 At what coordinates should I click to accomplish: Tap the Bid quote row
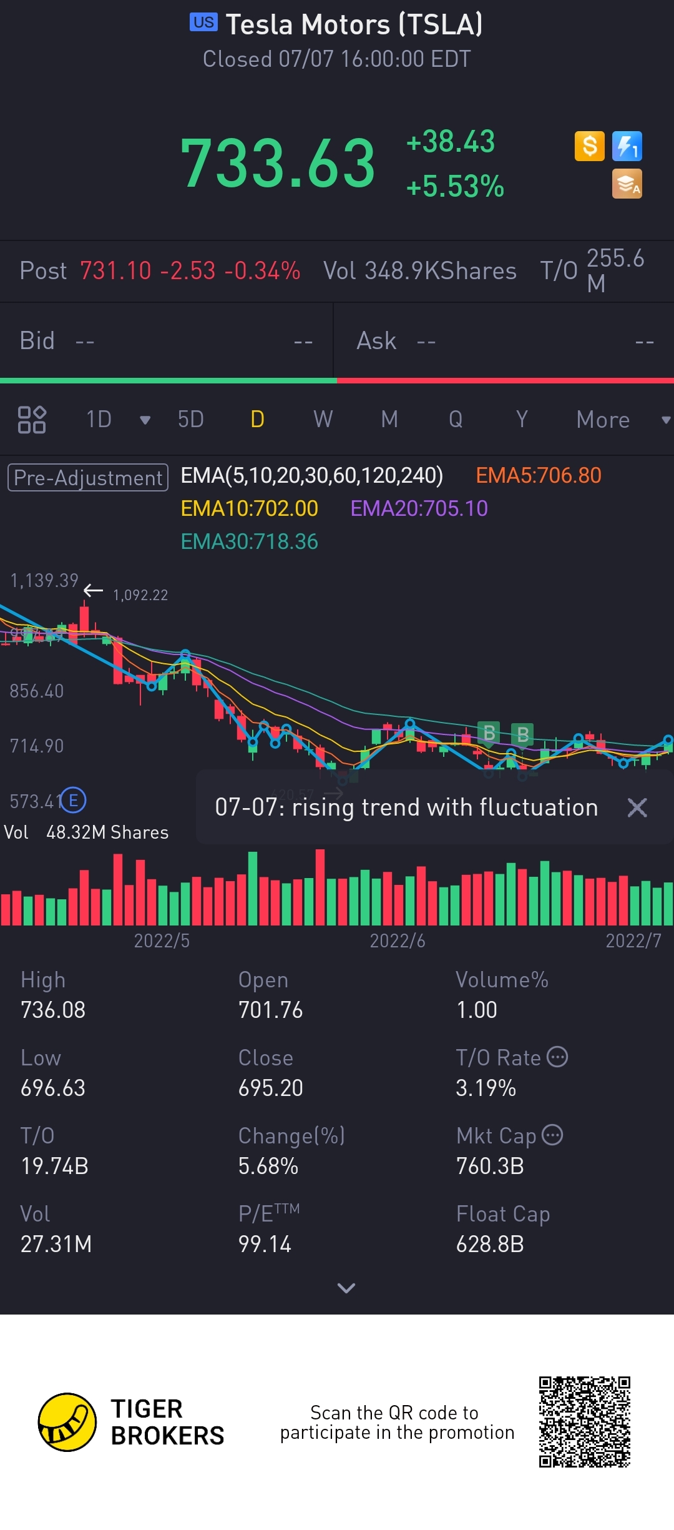tap(167, 341)
